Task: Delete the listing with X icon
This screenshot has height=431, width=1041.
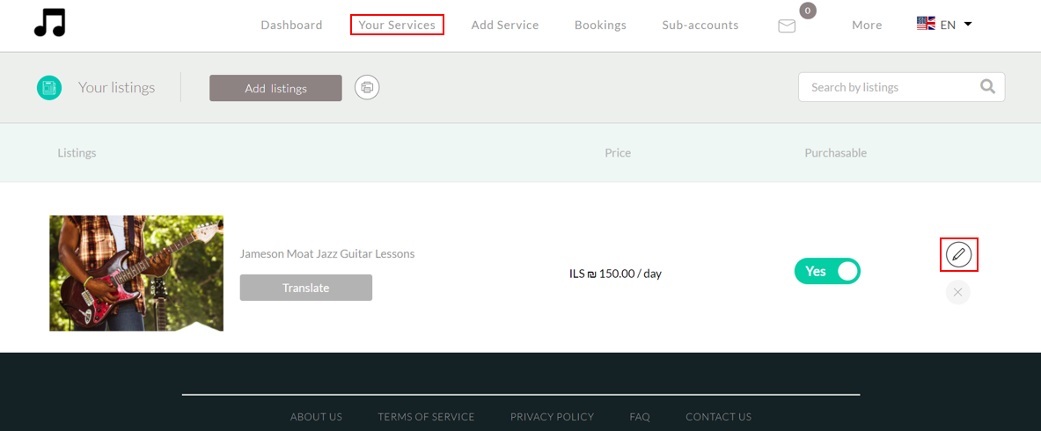Action: point(958,292)
